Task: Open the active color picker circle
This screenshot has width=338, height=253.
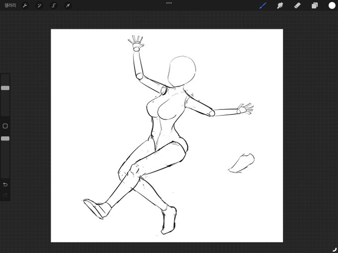Action: 332,5
